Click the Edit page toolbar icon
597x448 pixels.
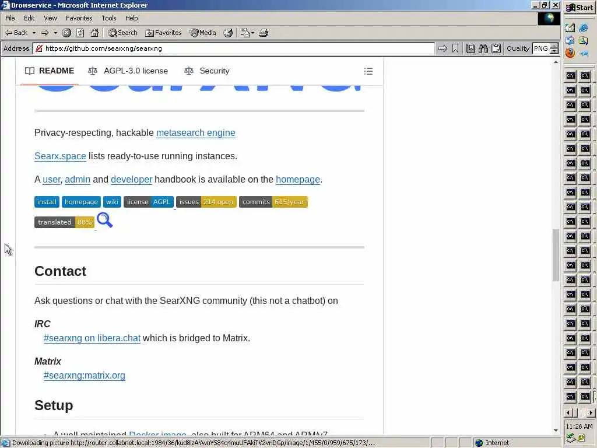[x=245, y=33]
